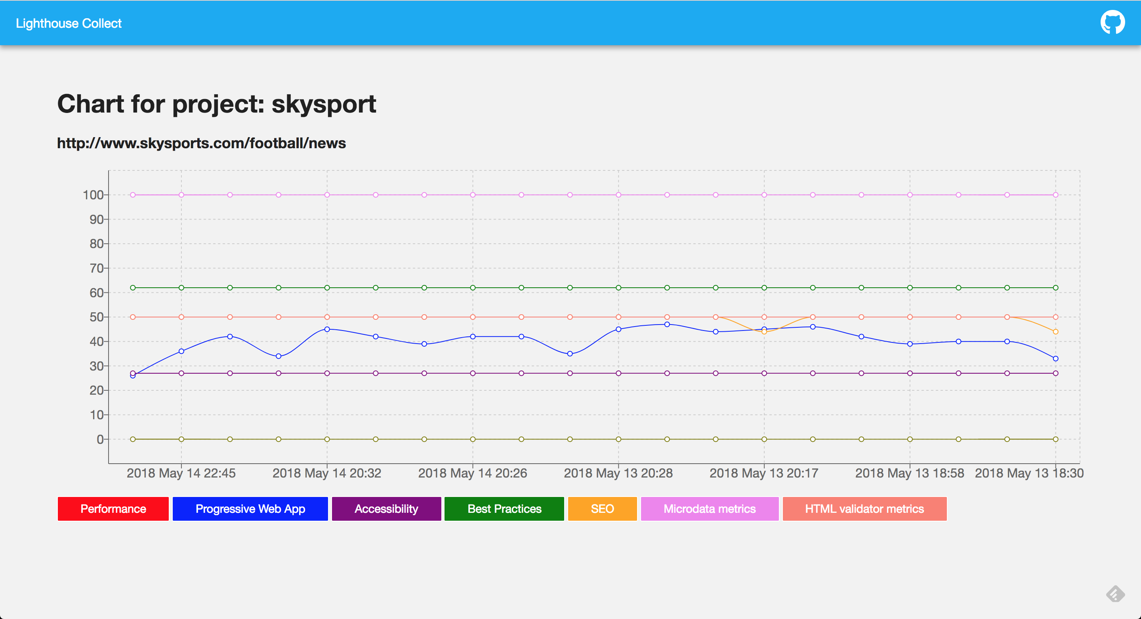This screenshot has width=1141, height=619.
Task: Toggle the Accessibility series
Action: (x=386, y=509)
